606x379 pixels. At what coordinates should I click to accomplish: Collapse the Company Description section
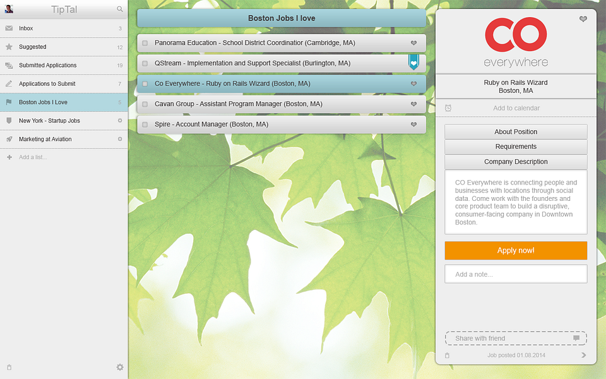[516, 162]
